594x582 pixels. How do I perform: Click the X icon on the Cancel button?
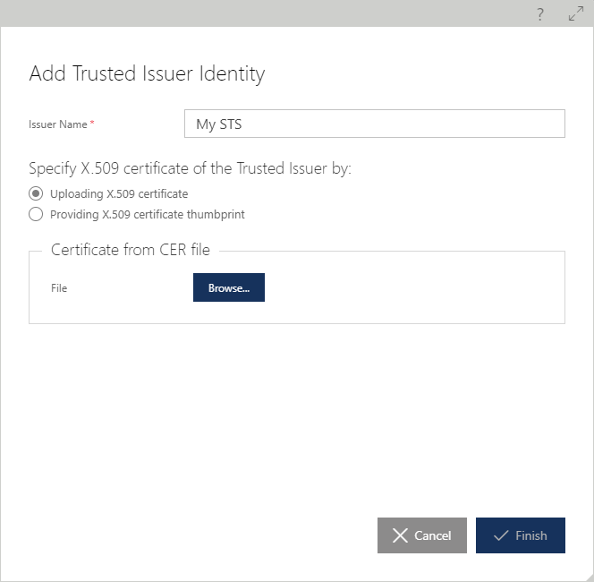(400, 535)
